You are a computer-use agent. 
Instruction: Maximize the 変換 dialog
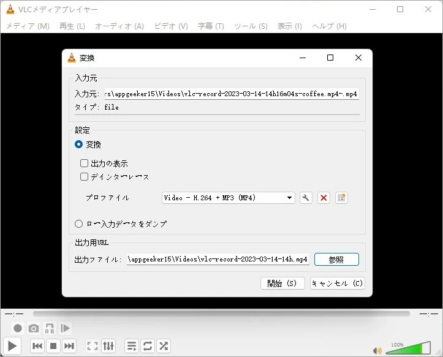tap(330, 58)
